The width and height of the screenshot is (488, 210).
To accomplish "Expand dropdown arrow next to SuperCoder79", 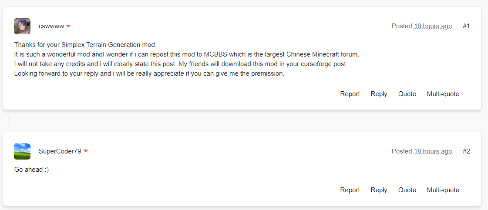I will (x=86, y=151).
